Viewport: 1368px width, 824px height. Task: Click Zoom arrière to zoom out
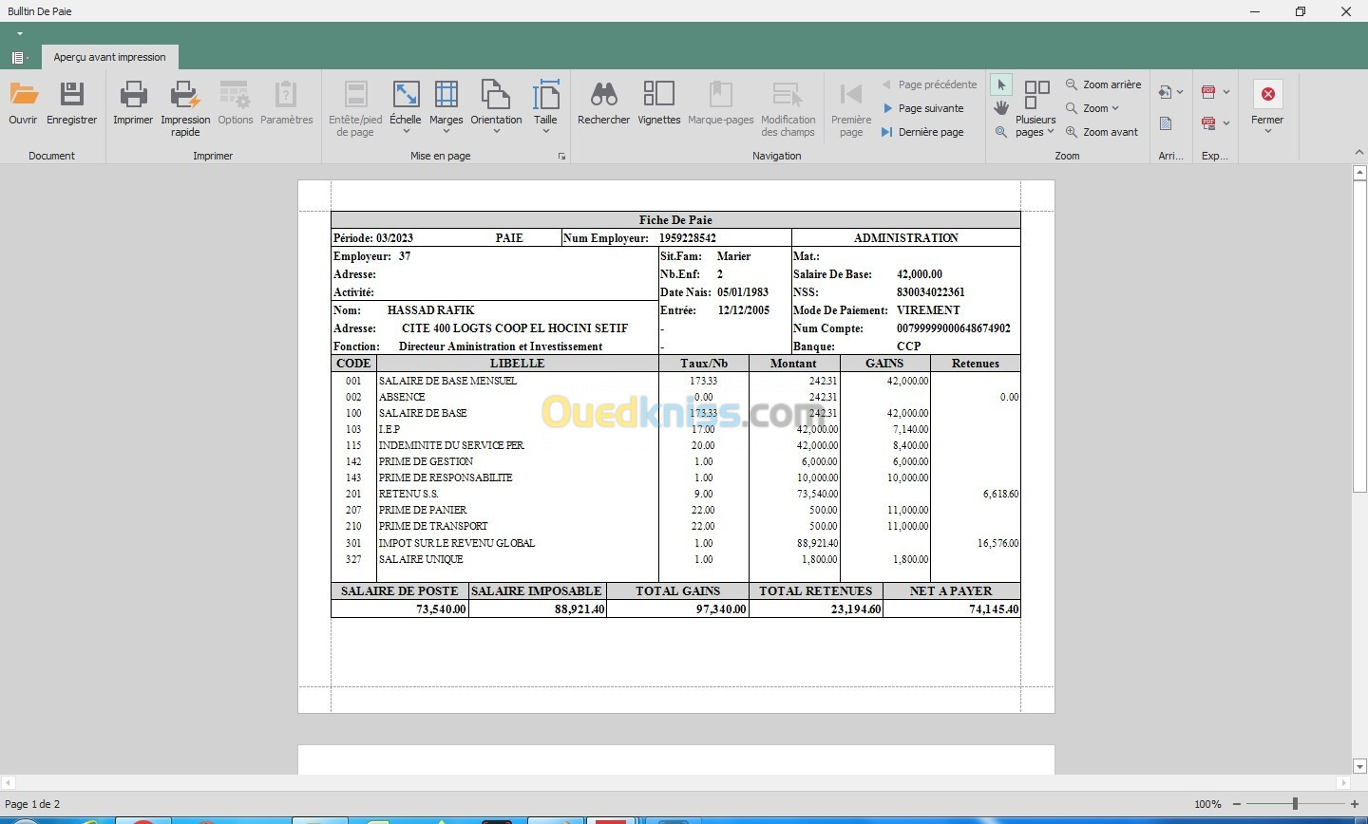click(1103, 84)
